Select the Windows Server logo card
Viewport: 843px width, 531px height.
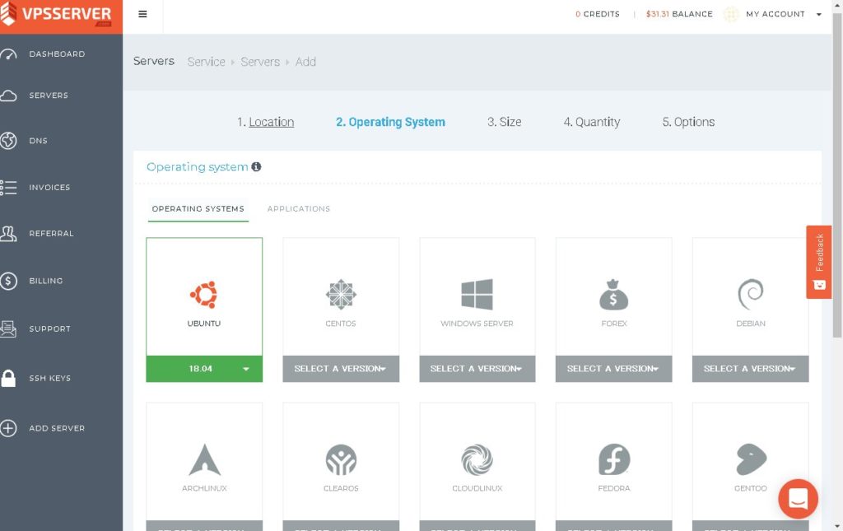[477, 295]
